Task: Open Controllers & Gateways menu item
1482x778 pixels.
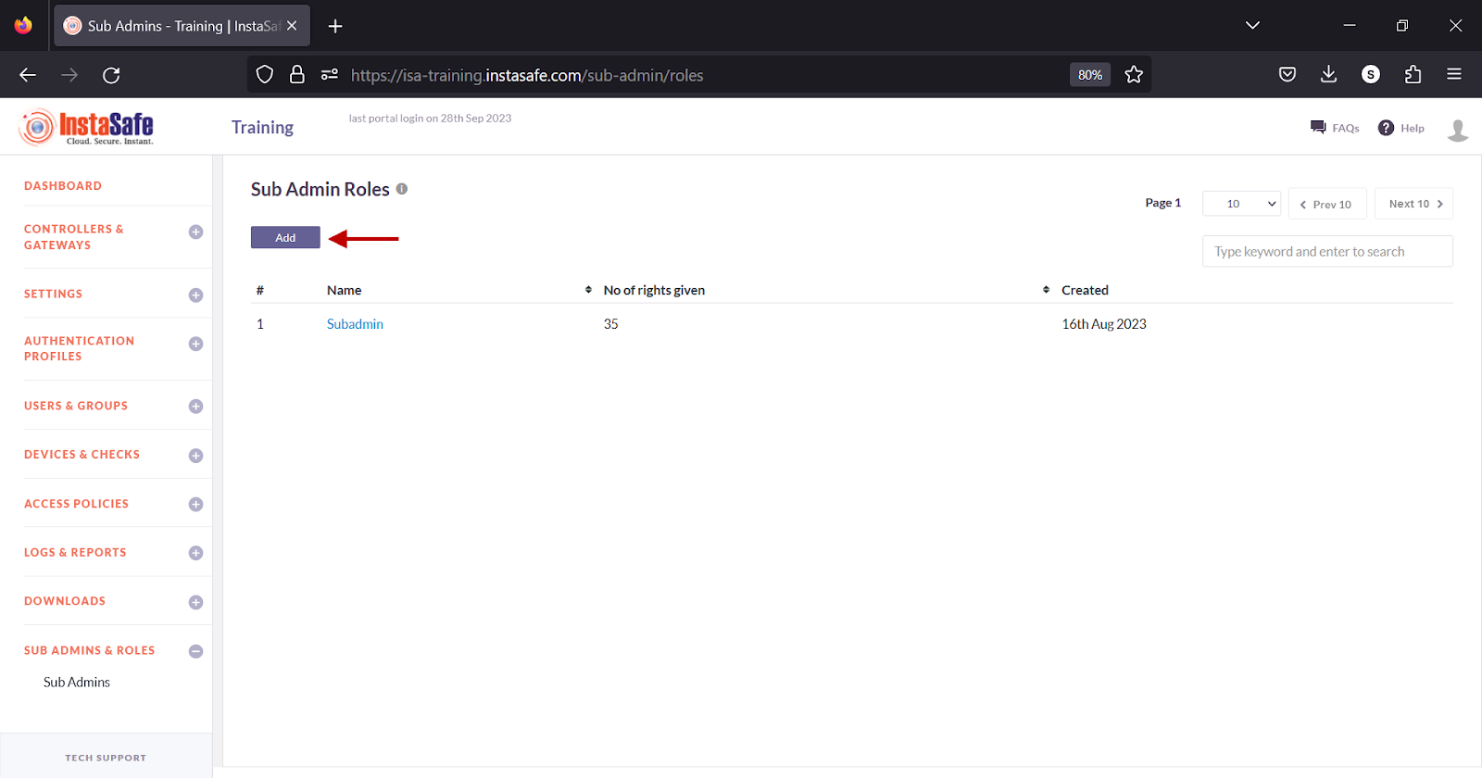Action: 74,237
